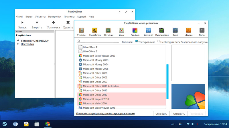Click the Закрыть stop icon in PlayOnLinux
This screenshot has height=128, width=229.
tap(37, 22)
